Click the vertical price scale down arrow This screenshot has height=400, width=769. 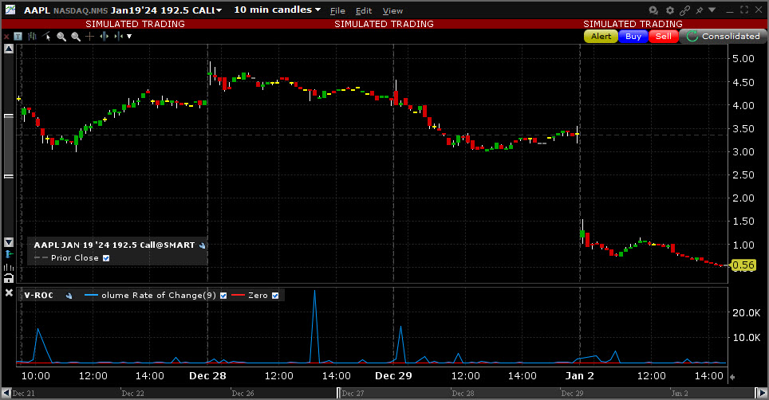[9, 242]
